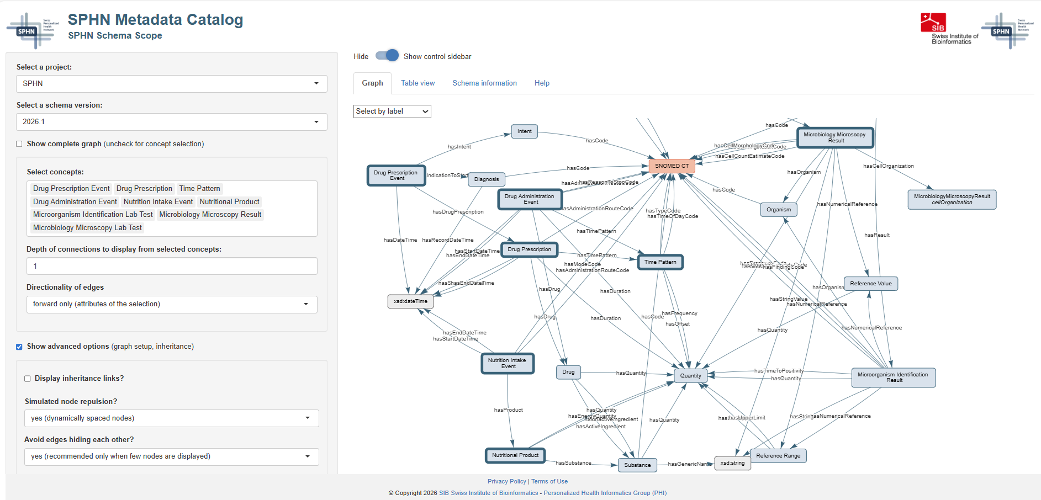Select the xsd:dateTime node

(x=410, y=301)
